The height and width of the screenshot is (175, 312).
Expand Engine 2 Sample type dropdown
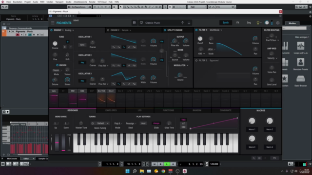(126, 30)
